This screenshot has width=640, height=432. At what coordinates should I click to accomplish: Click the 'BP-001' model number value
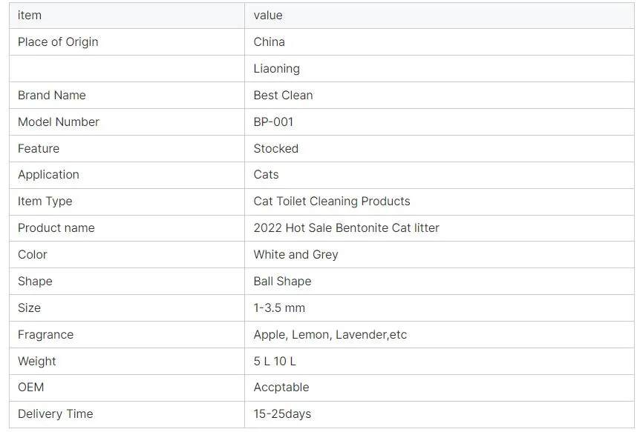pos(273,122)
